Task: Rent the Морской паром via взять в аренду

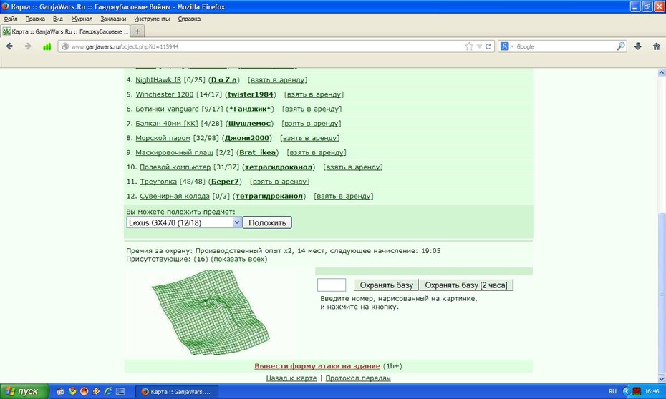Action: pyautogui.click(x=309, y=138)
